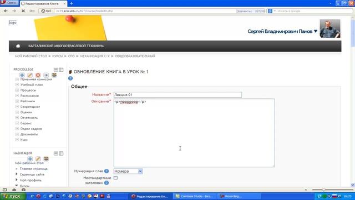Expand Мой профиль in navigation
The image size is (355, 200).
pos(16,180)
